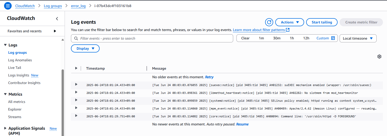387x136 pixels.
Task: Open the Display dropdown
Action: [x=85, y=48]
